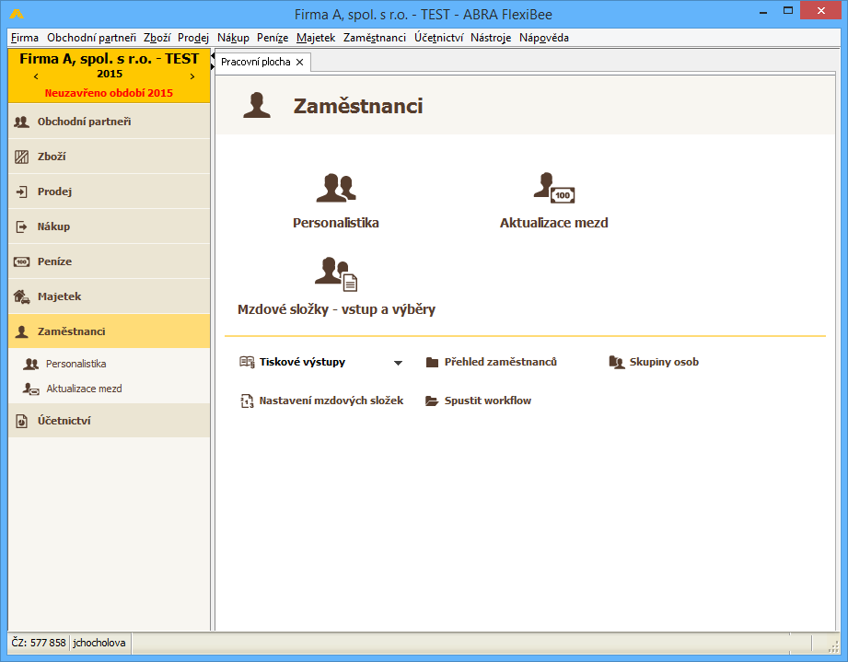Click the Nákup sidebar icon
Viewport: 848px width, 662px height.
tap(21, 226)
